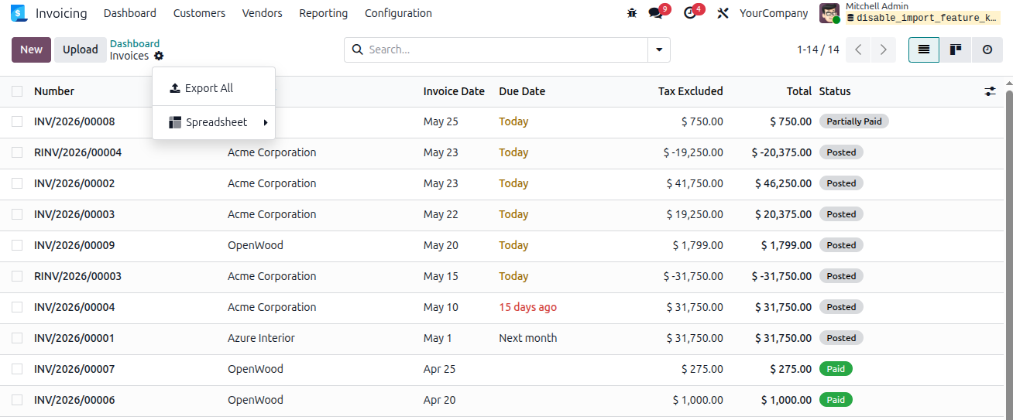The width and height of the screenshot is (1013, 420).
Task: Open the debug bug icon menu
Action: (x=632, y=13)
